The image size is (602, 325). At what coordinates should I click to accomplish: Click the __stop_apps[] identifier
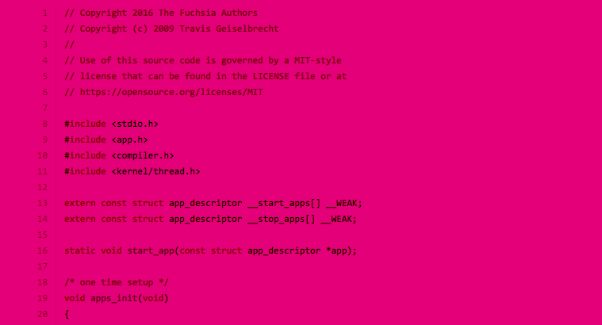pyautogui.click(x=282, y=219)
